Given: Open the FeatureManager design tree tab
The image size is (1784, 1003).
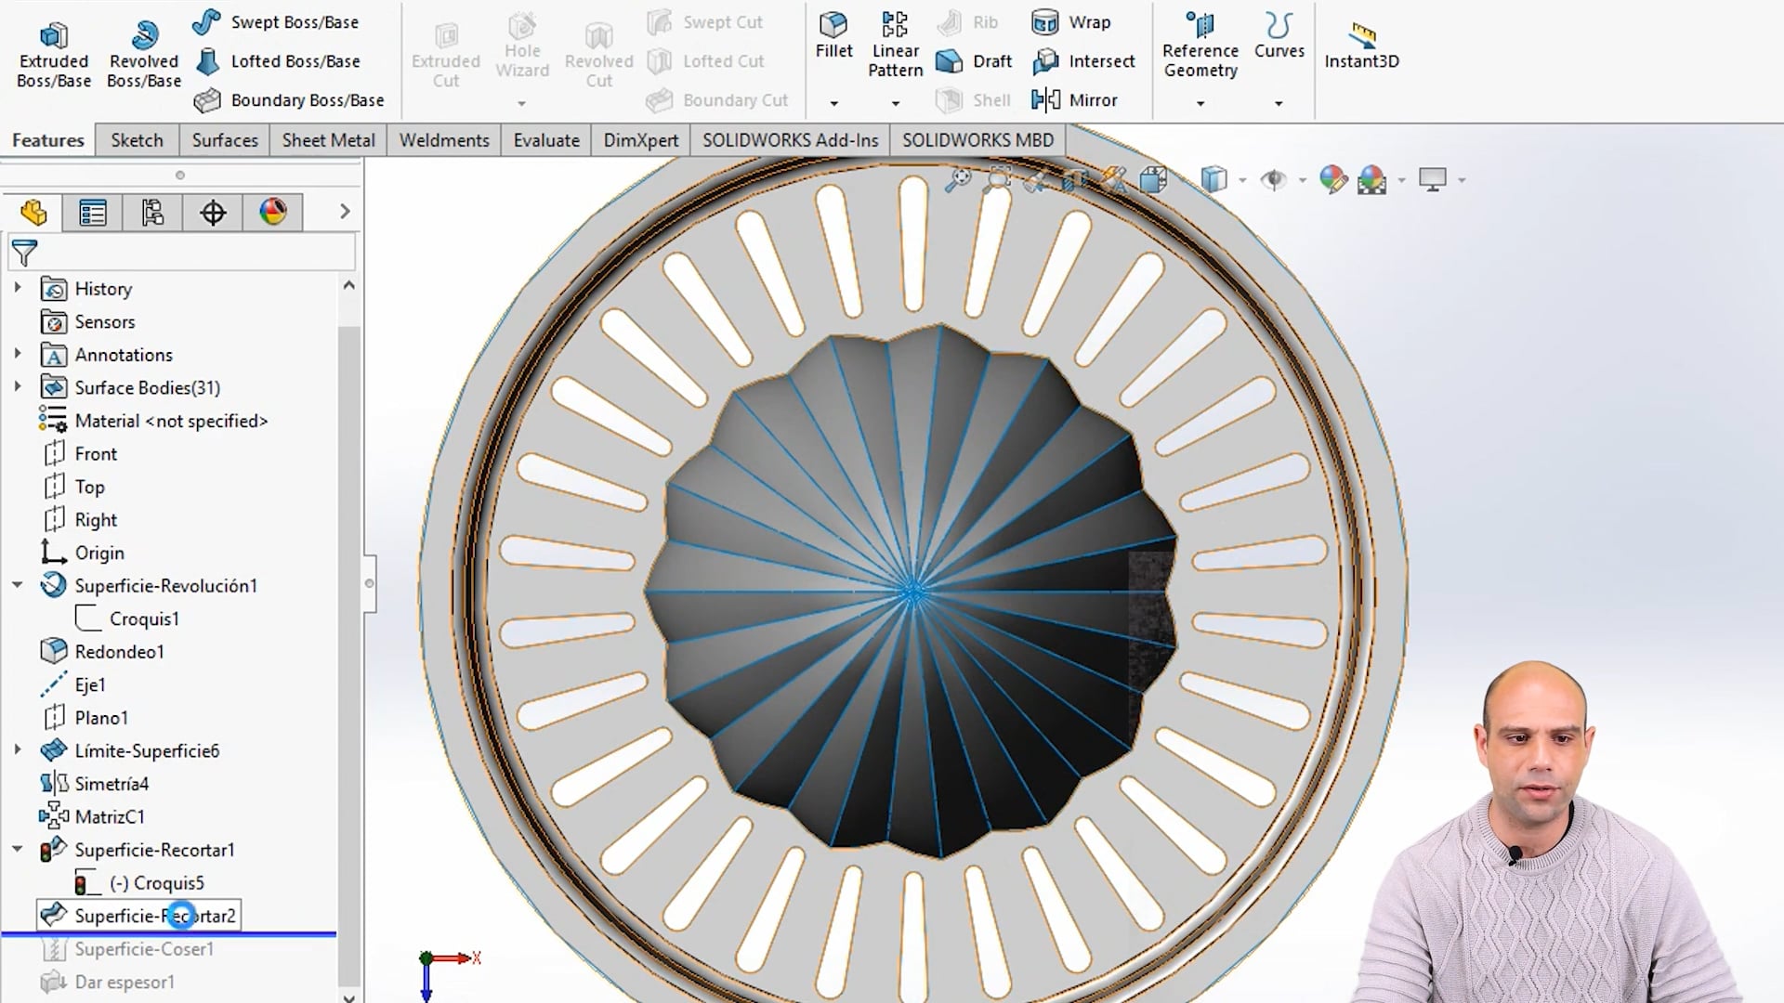Looking at the screenshot, I should [33, 213].
